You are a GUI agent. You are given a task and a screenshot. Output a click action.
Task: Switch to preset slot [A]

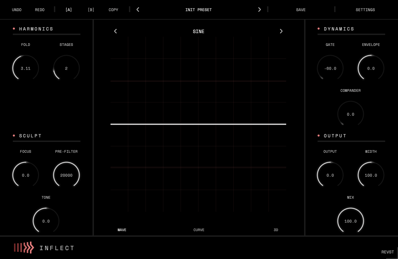69,10
